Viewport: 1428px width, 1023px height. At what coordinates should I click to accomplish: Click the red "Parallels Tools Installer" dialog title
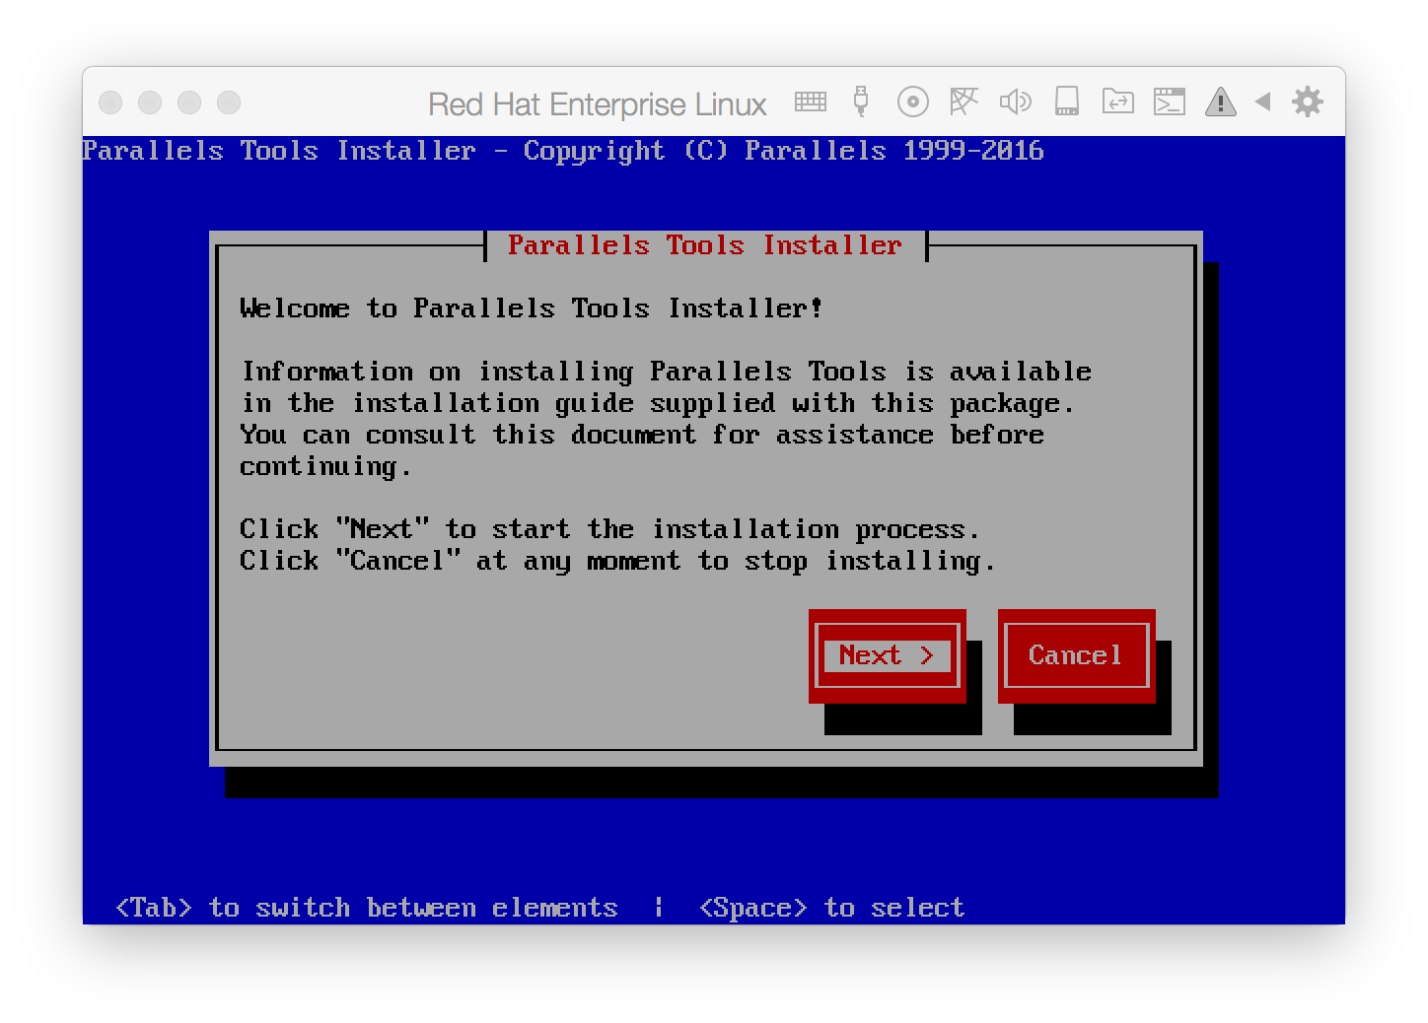click(704, 245)
